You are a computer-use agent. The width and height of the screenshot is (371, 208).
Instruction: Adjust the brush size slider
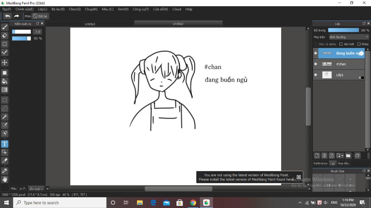click(x=21, y=32)
